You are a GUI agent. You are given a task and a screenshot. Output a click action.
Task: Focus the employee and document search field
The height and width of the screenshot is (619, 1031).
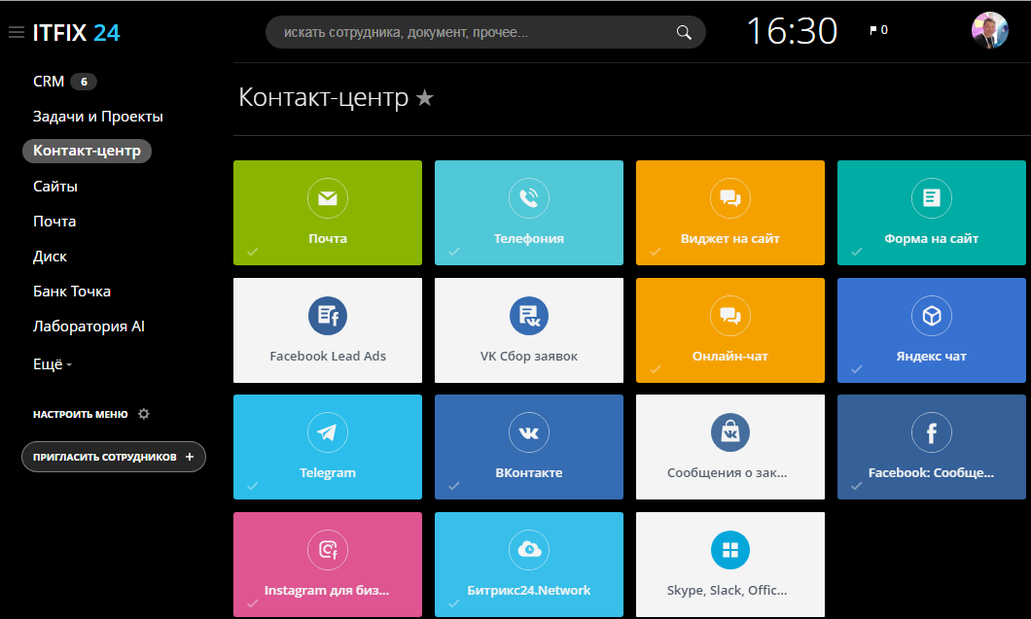click(485, 32)
